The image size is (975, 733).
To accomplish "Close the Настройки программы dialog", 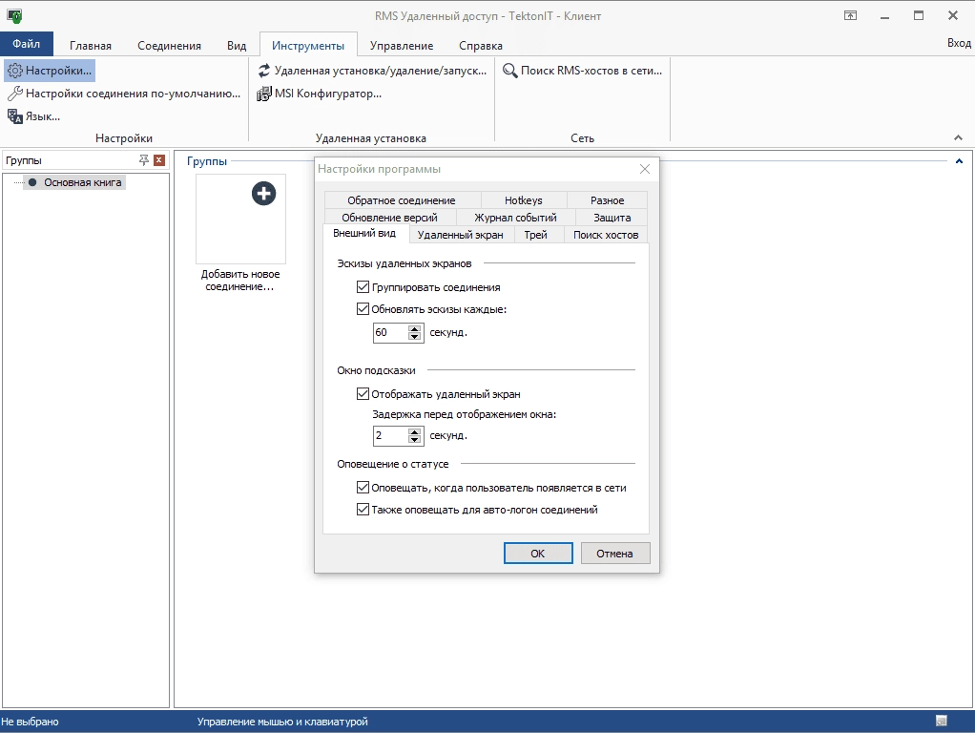I will 645,169.
